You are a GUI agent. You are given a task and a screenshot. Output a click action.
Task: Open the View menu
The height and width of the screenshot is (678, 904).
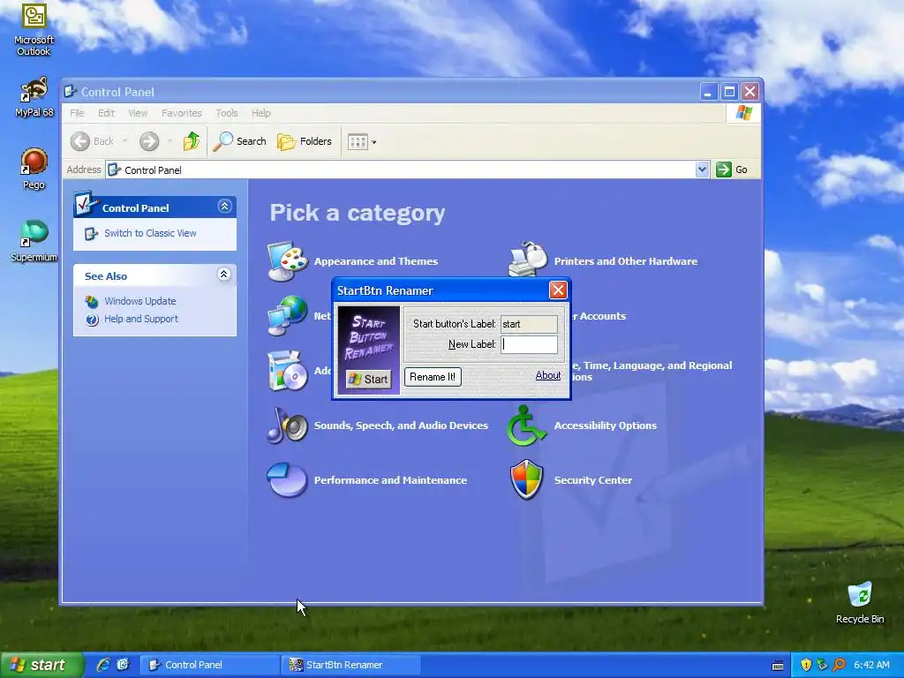pyautogui.click(x=138, y=113)
